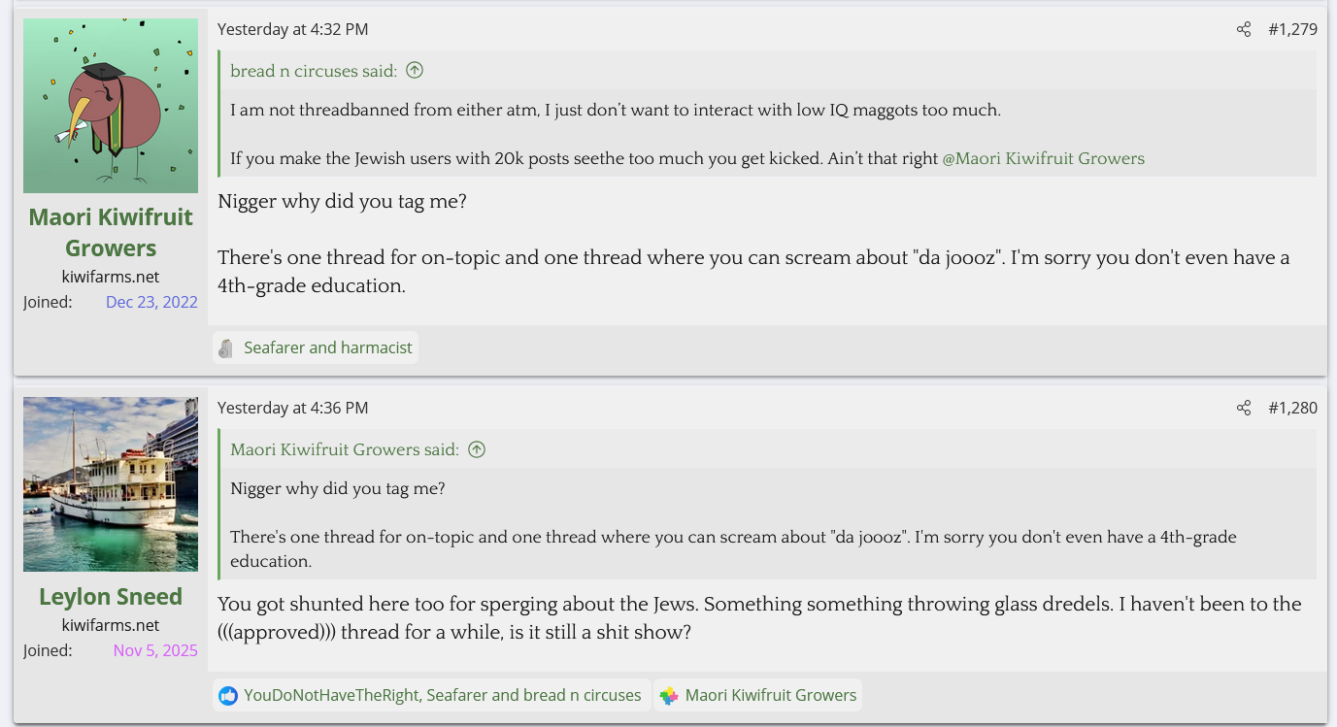Click "bread n circuses said:" quote header

(314, 70)
